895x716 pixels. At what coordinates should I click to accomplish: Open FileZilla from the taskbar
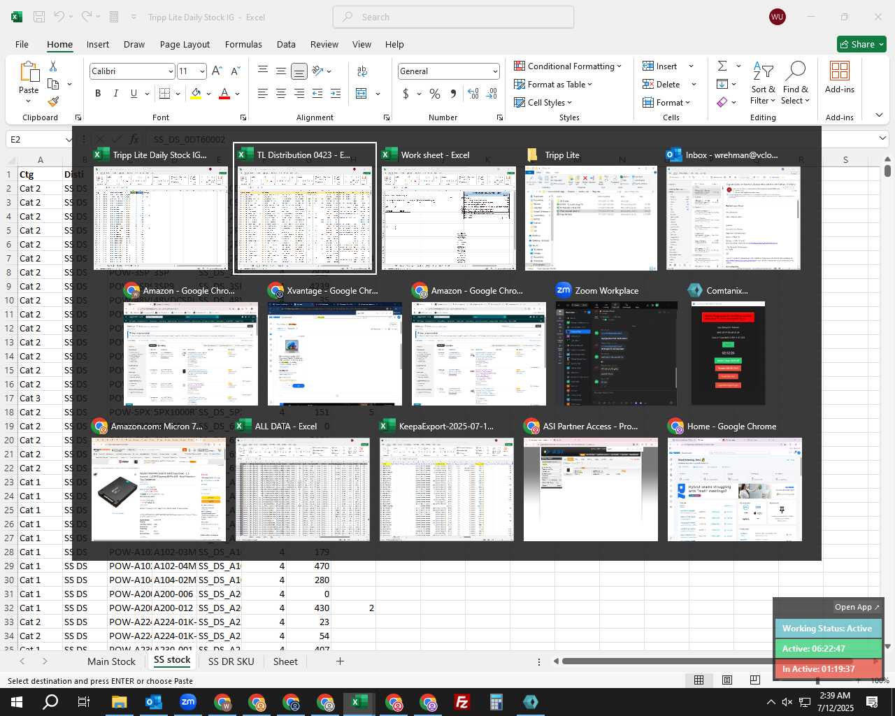(x=462, y=702)
